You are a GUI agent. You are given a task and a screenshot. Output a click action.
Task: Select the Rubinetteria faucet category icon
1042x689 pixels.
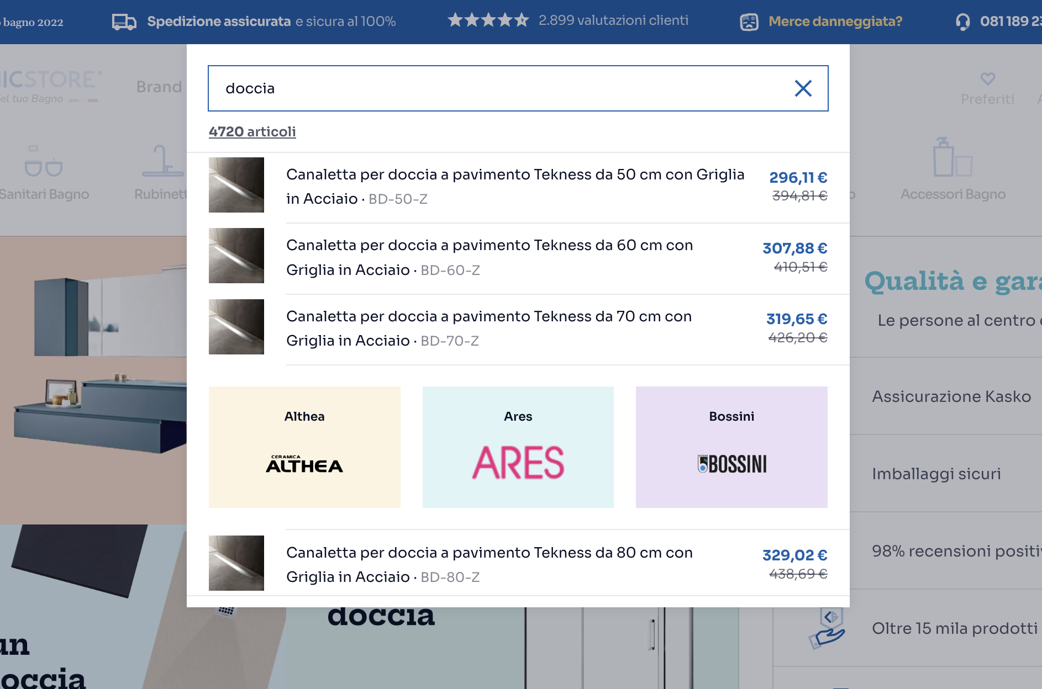click(x=162, y=161)
